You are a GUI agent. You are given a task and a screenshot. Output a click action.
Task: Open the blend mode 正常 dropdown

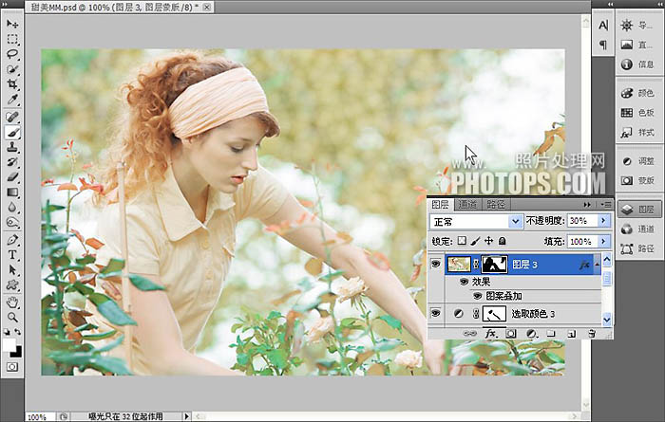pyautogui.click(x=516, y=221)
